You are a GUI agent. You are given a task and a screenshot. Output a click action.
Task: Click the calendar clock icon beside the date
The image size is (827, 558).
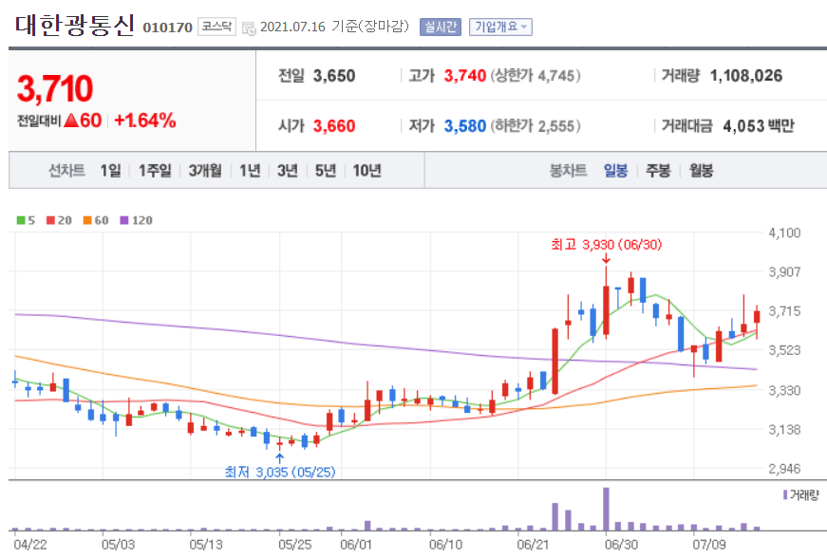tap(249, 28)
